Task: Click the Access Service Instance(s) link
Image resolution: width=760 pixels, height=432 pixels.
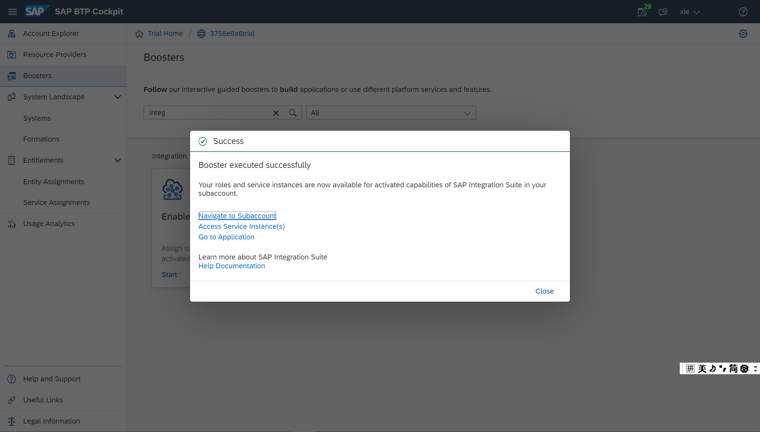Action: click(242, 226)
